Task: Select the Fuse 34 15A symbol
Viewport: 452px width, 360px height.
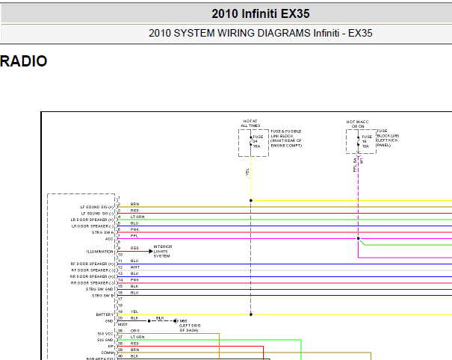Action: 253,143
